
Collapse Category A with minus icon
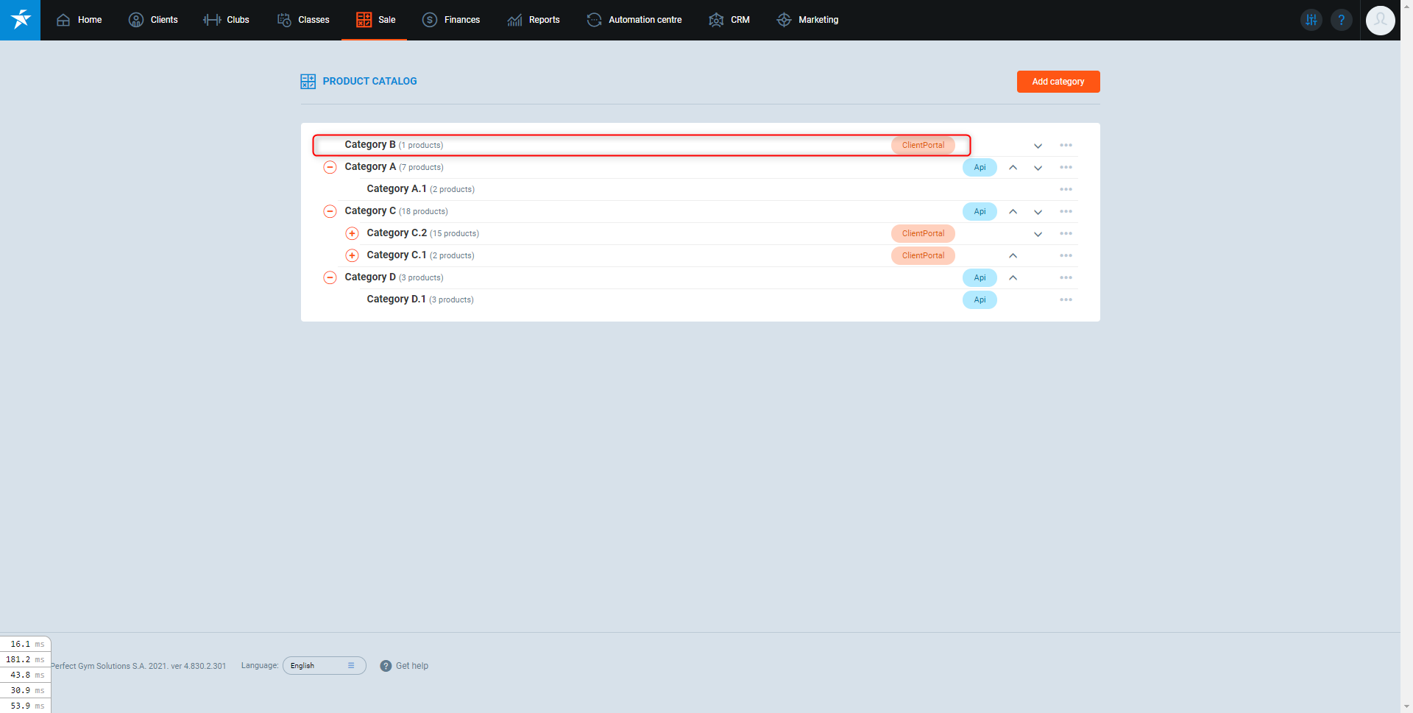330,168
